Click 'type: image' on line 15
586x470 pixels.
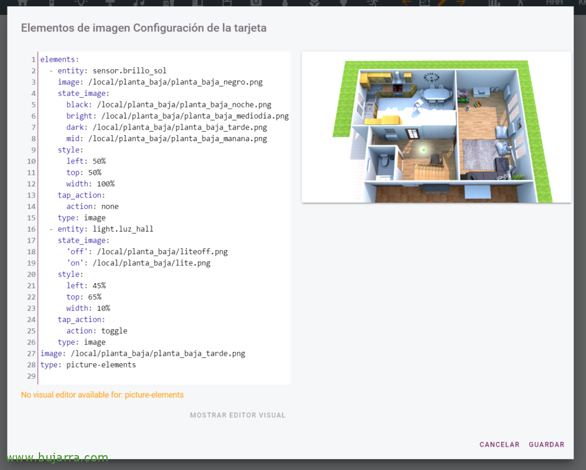[81, 218]
